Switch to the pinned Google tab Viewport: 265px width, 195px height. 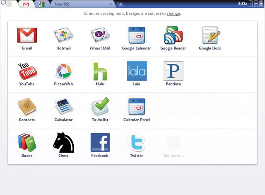(42, 4)
